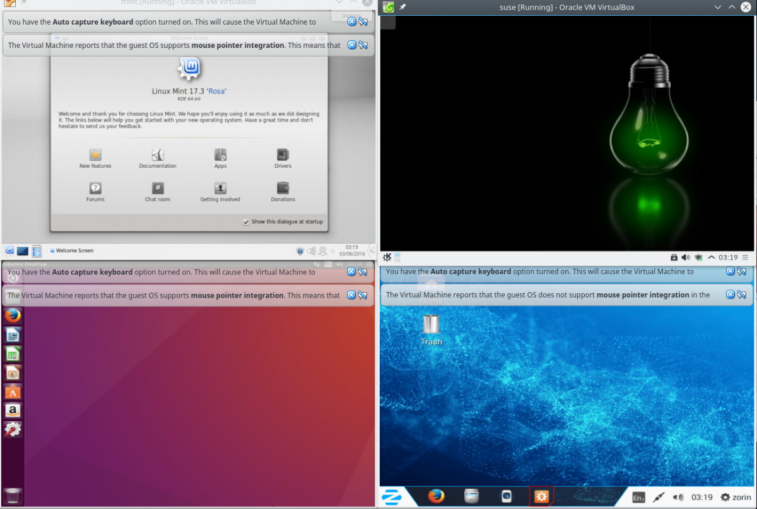Expand hidden system tray icons in suse

click(x=712, y=257)
